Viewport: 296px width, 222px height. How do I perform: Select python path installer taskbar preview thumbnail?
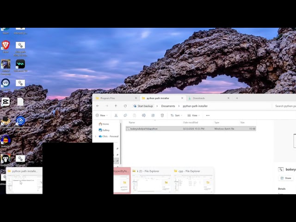[24, 180]
